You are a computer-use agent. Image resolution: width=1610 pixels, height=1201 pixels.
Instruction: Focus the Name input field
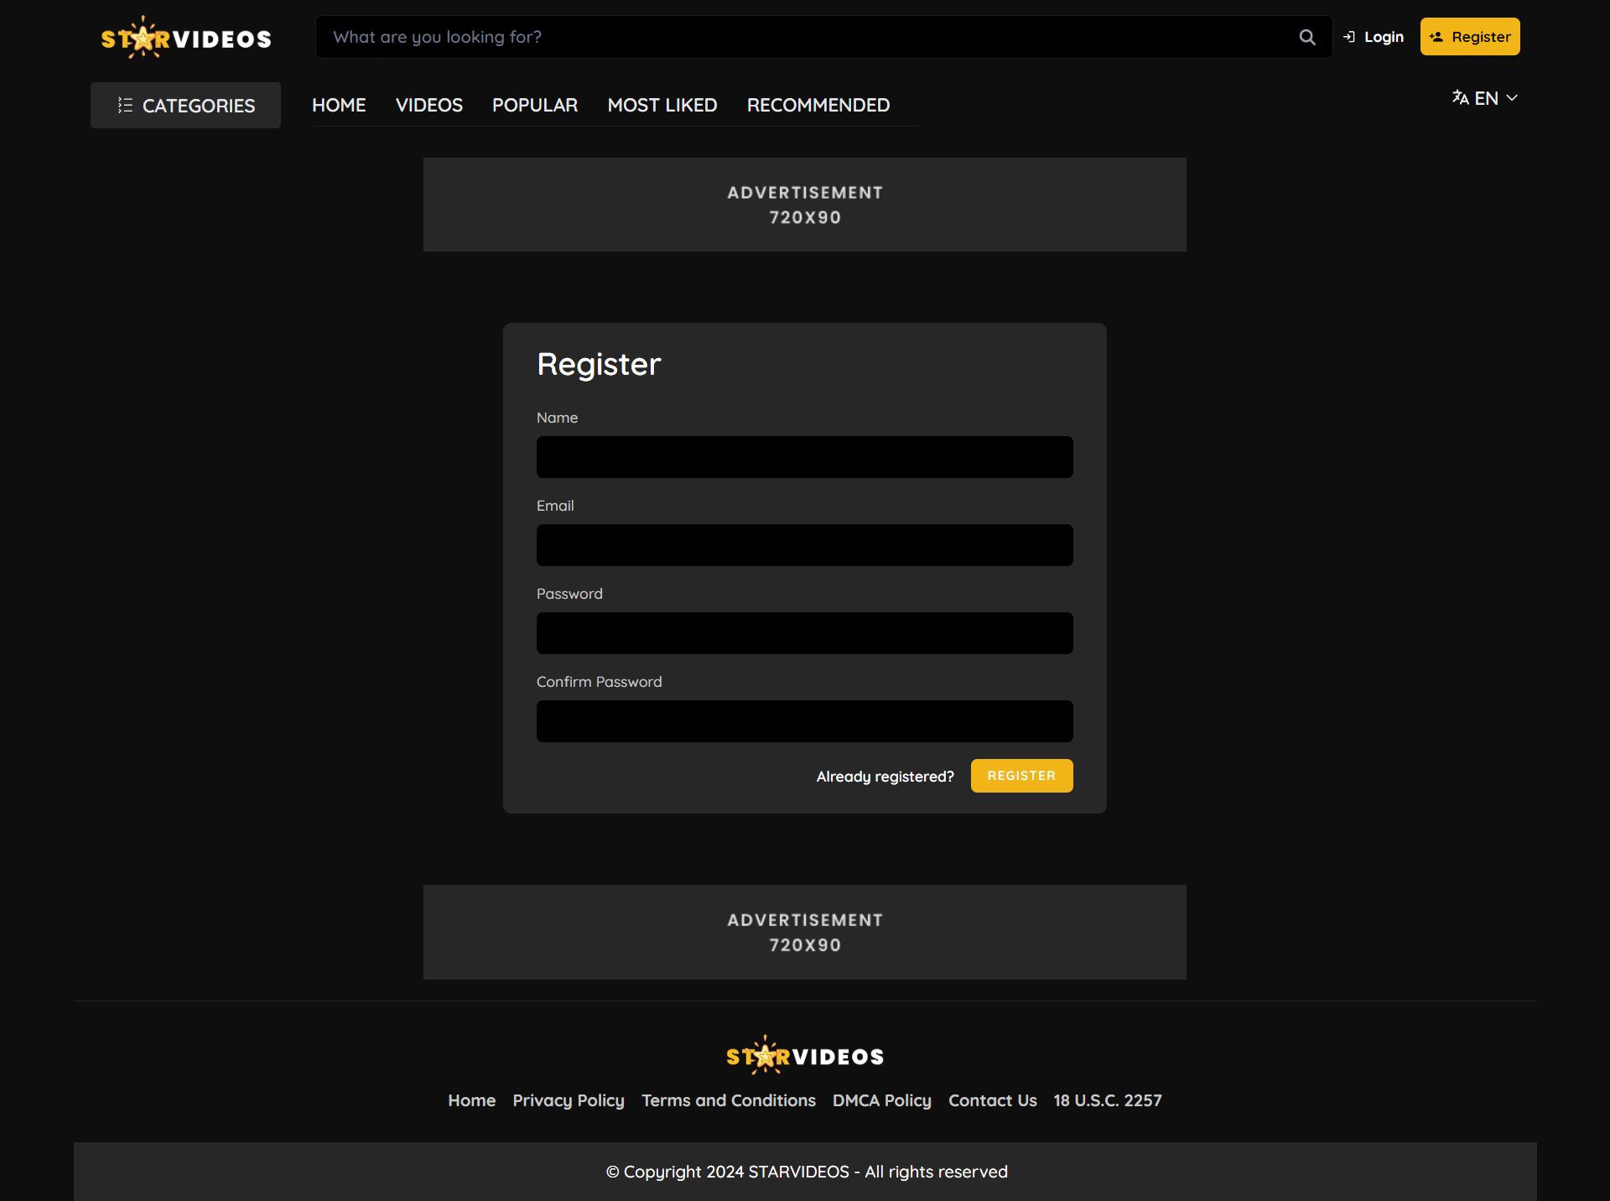[804, 457]
